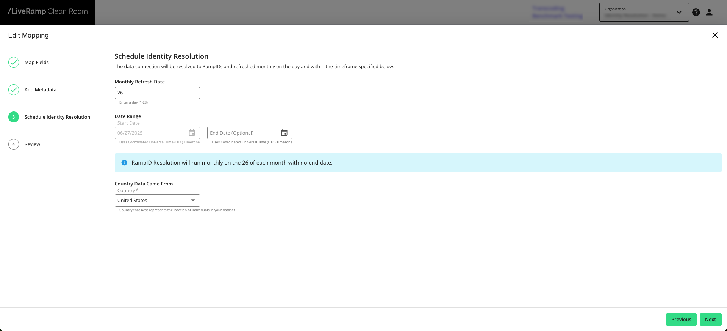Click the End Date (Optional) field
This screenshot has height=331, width=727.
pyautogui.click(x=242, y=133)
